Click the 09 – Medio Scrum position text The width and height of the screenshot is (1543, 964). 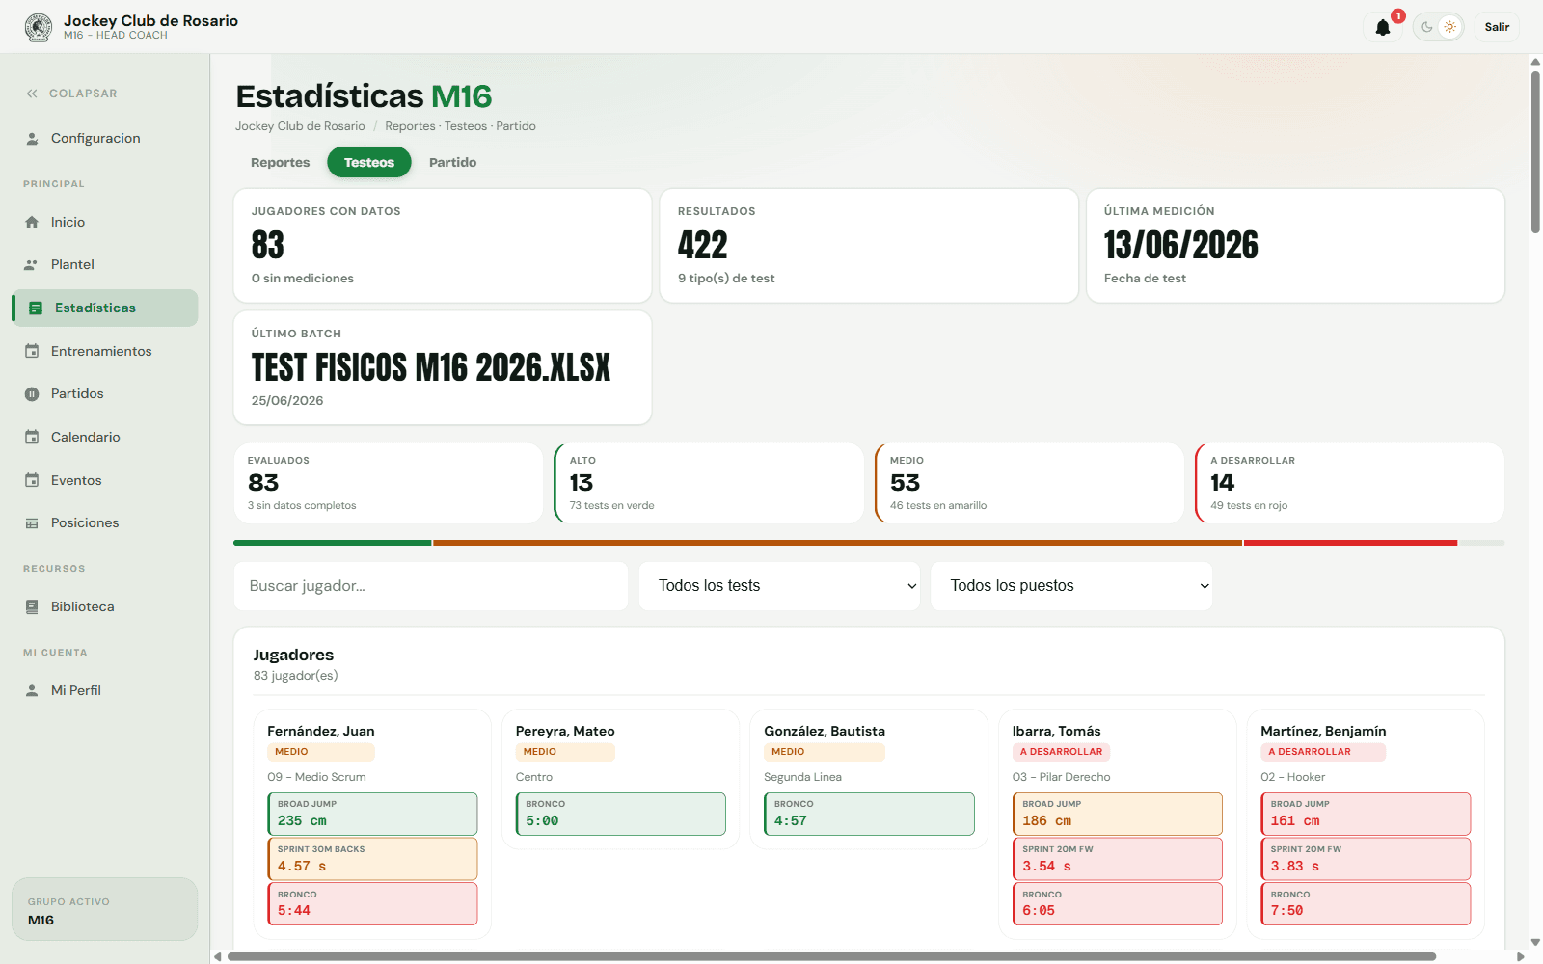316,777
